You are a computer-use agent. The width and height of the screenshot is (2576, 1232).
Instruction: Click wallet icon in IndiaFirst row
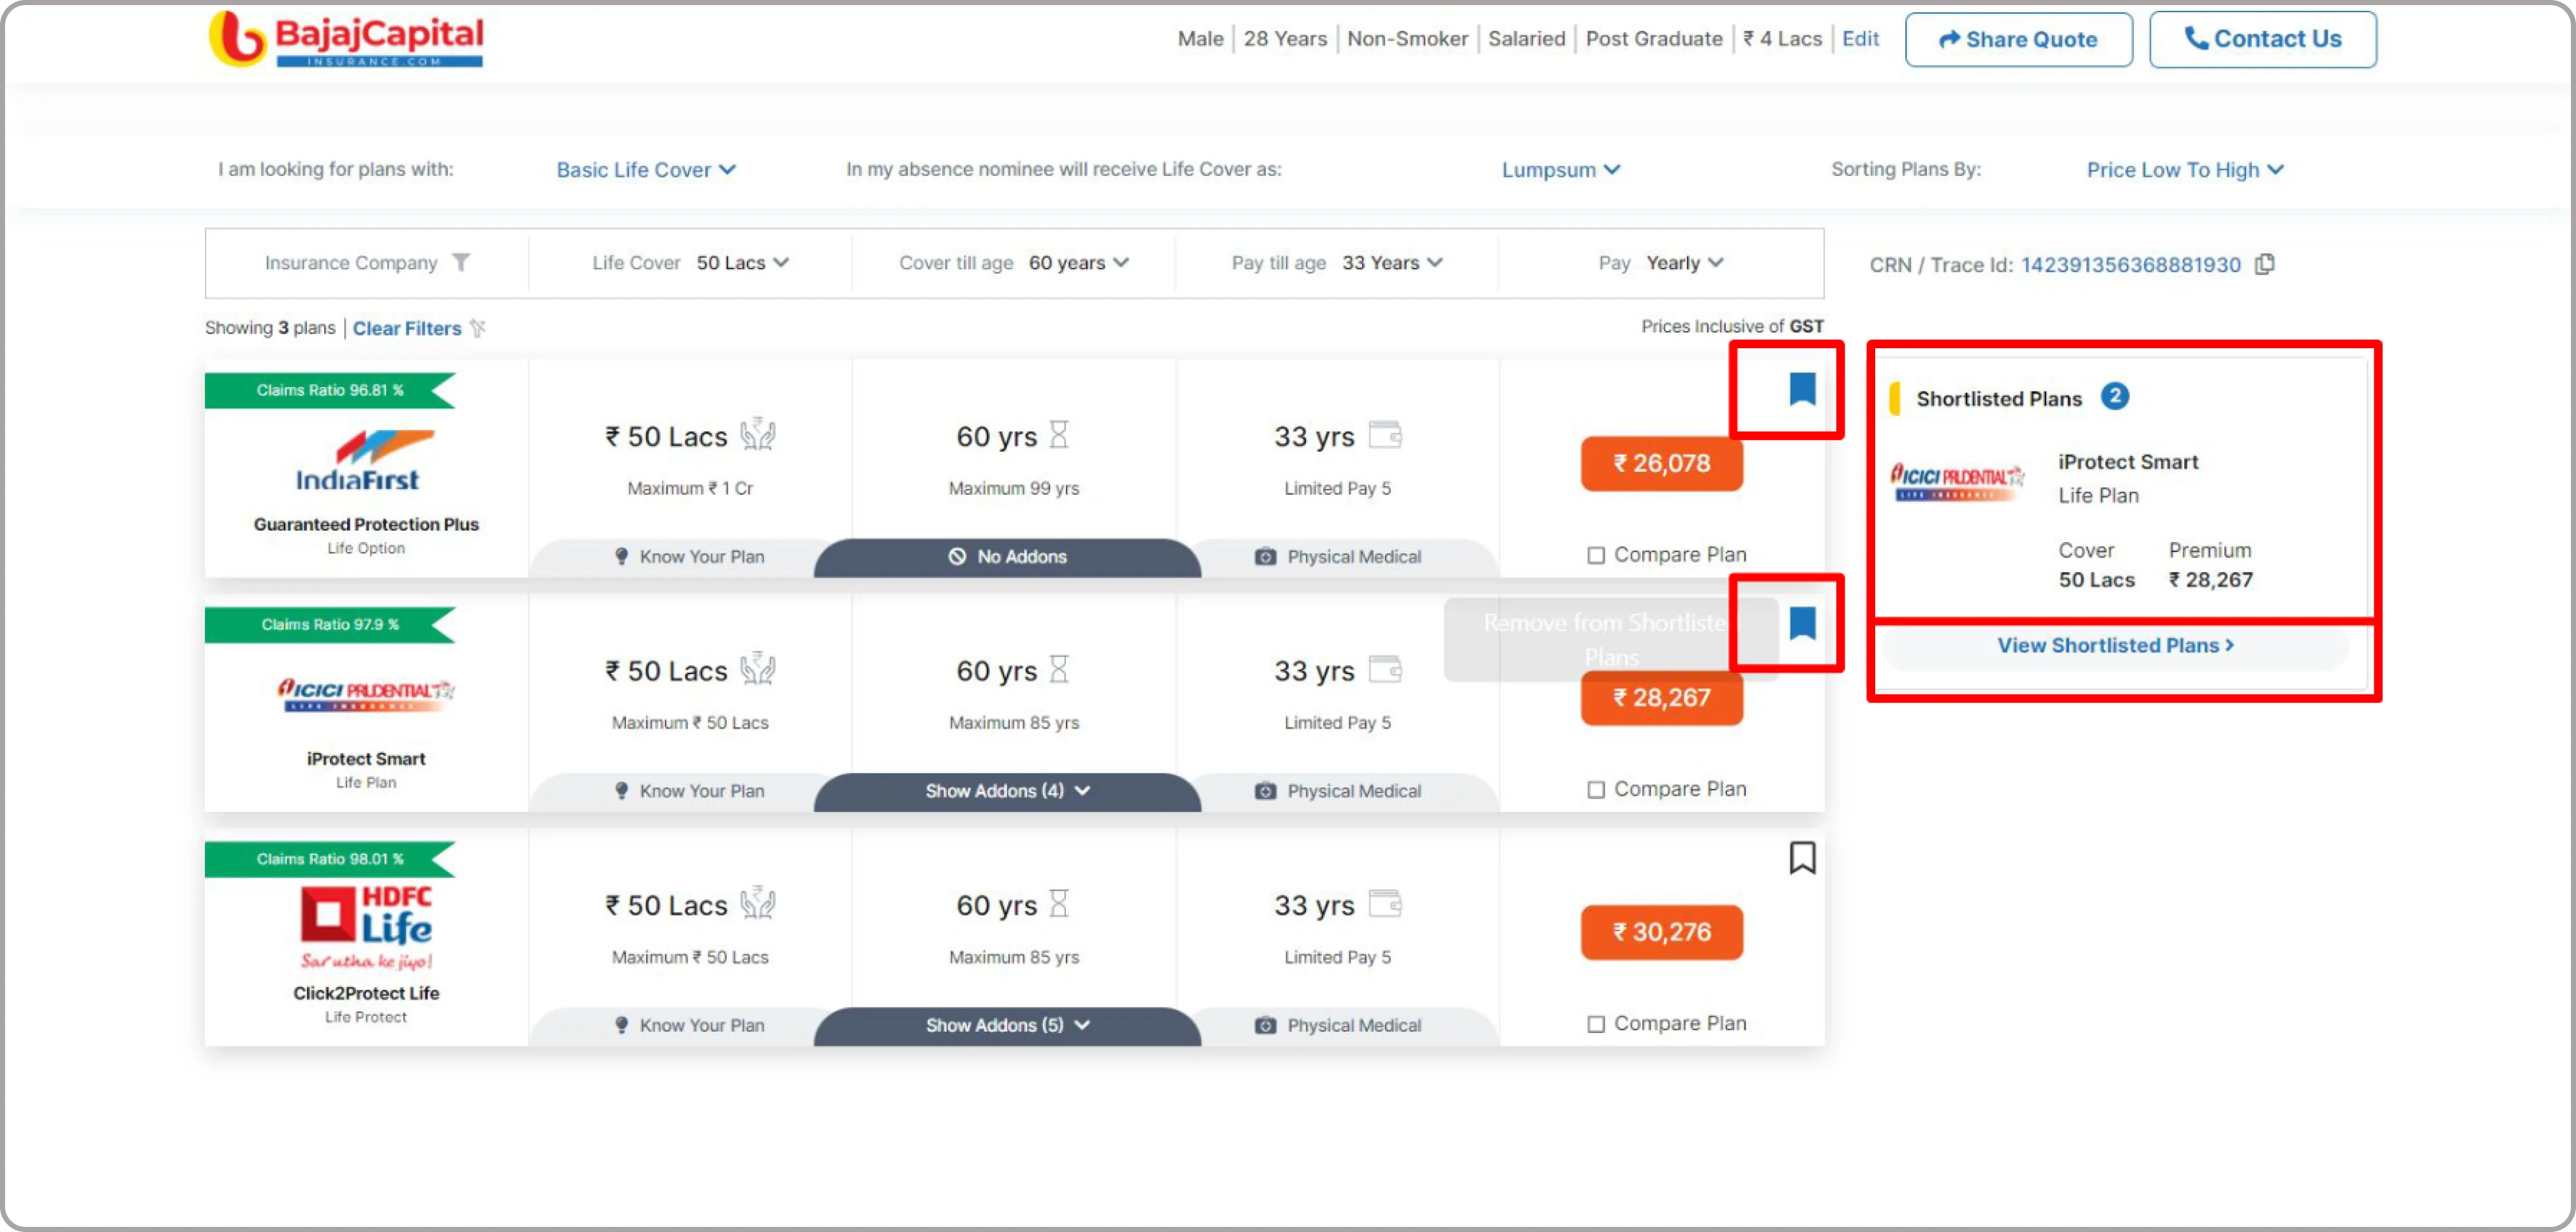(x=1385, y=435)
